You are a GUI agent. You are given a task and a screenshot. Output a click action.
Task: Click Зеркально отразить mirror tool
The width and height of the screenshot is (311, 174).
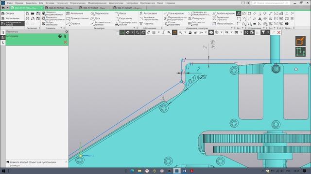(x=220, y=18)
